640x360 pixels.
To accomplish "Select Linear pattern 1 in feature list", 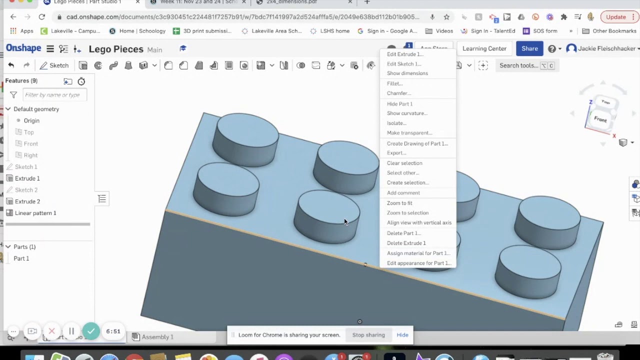I will 35,213.
